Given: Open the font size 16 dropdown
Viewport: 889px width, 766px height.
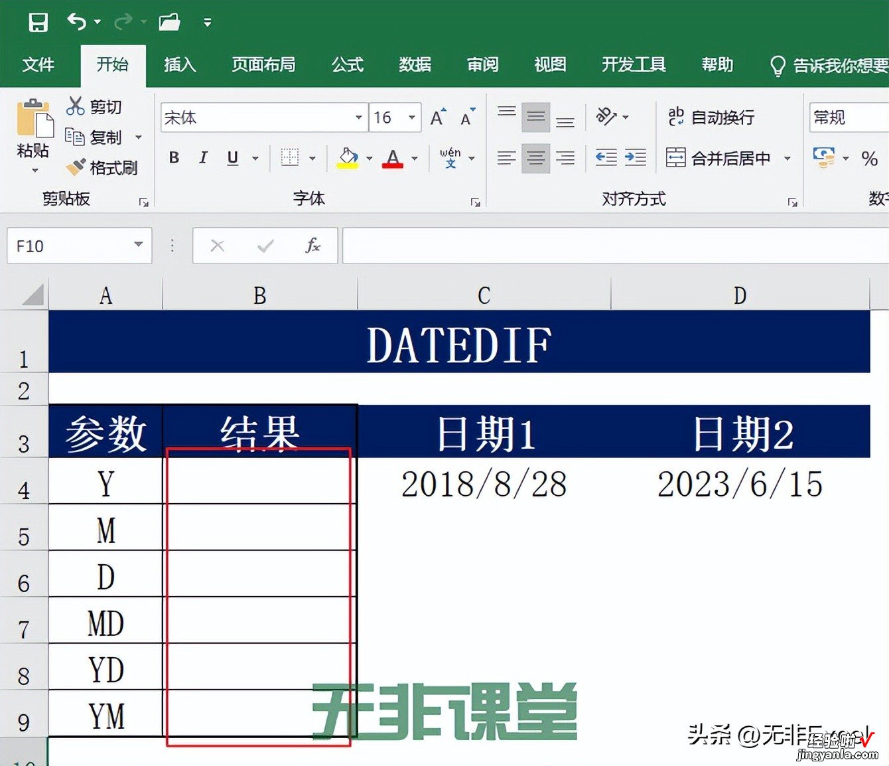Looking at the screenshot, I should [412, 117].
